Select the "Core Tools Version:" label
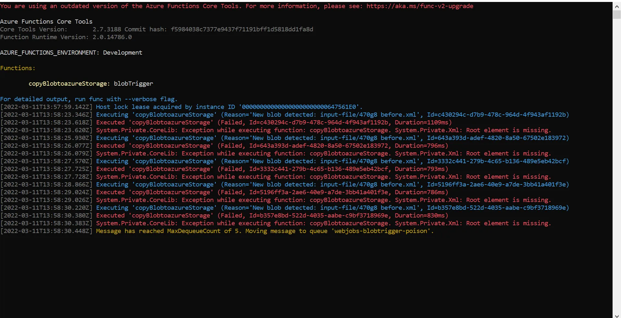Screen dimensions: 621x318 click(x=34, y=29)
